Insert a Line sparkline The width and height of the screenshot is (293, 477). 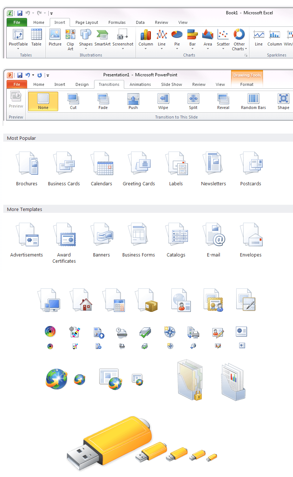point(259,38)
